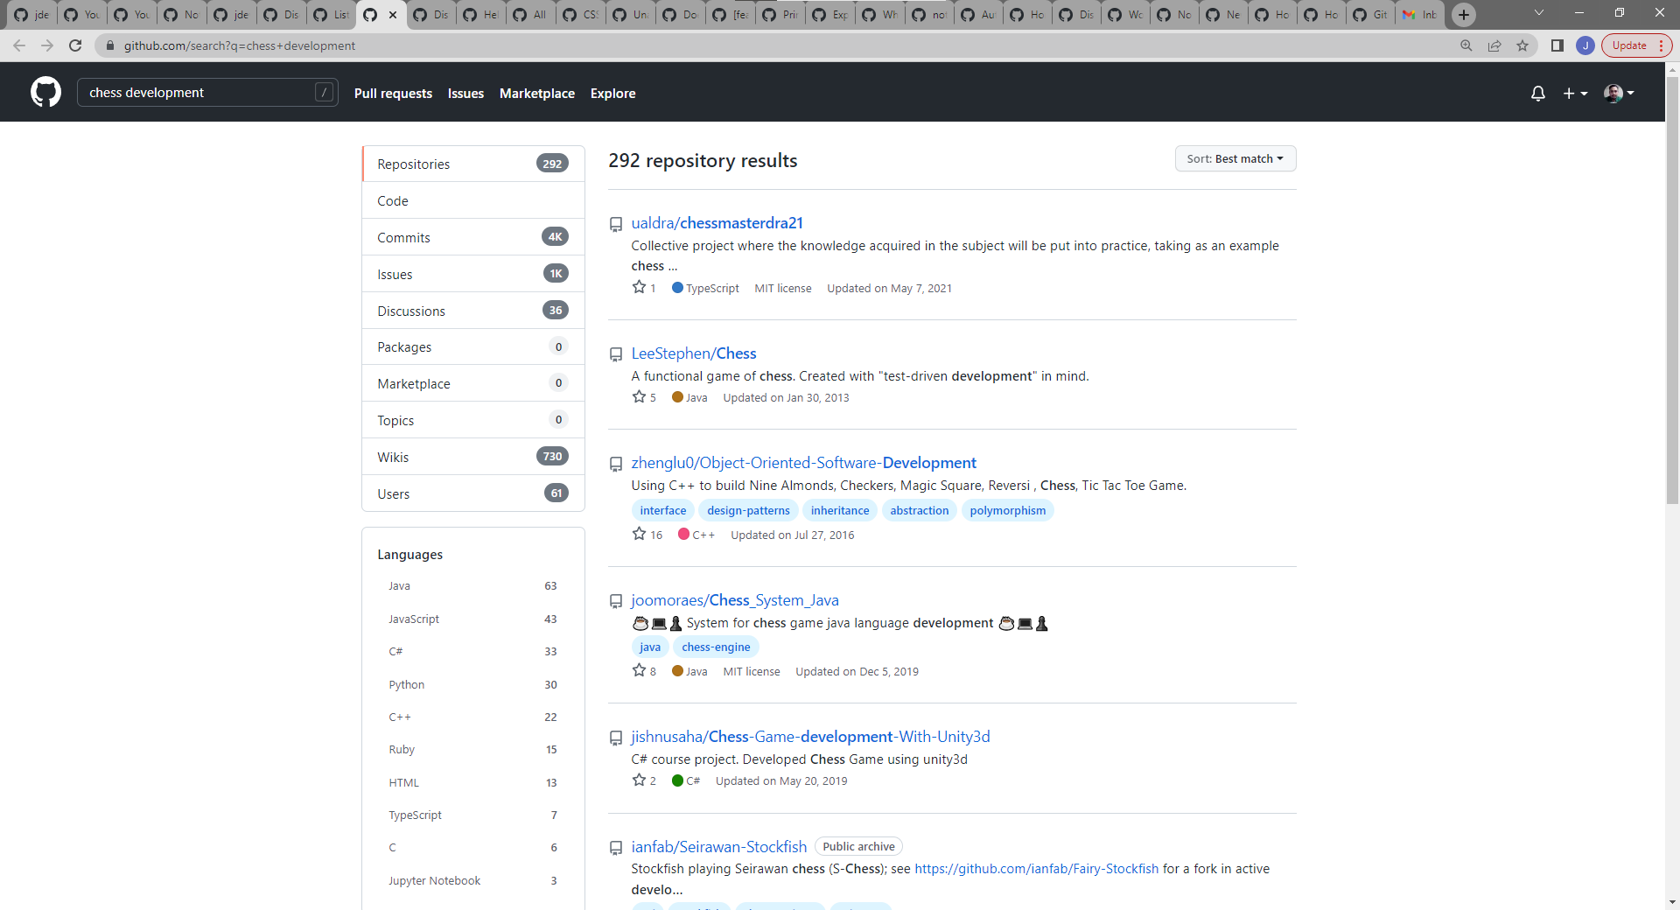
Task: Click star icon for LeeStephen/Chess
Action: point(639,396)
